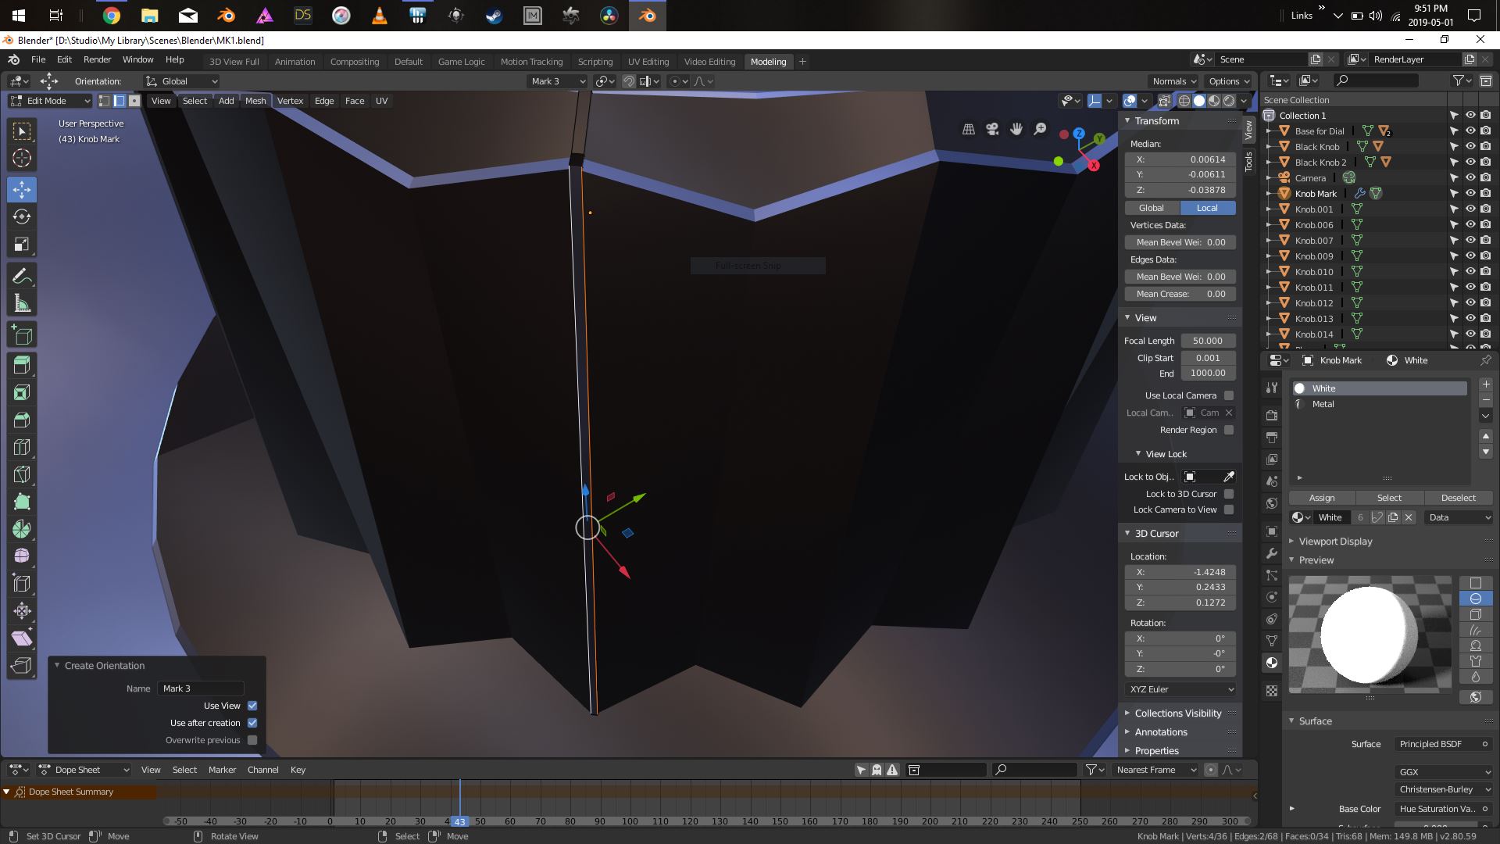Open the Vertex menu
The image size is (1500, 844).
pyautogui.click(x=290, y=101)
